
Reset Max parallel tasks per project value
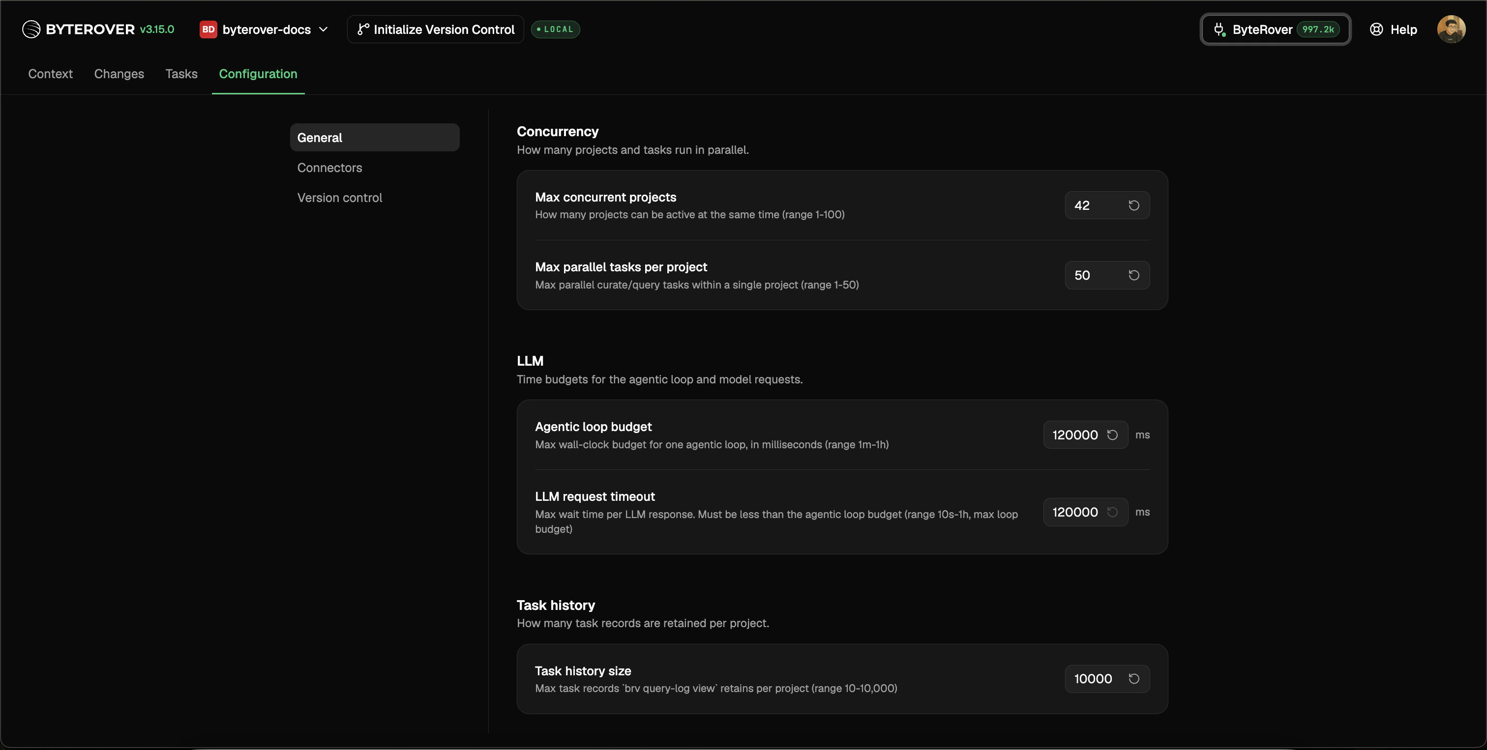(1134, 275)
